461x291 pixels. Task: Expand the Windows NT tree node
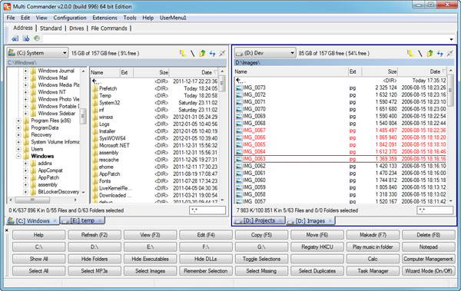tap(25, 92)
